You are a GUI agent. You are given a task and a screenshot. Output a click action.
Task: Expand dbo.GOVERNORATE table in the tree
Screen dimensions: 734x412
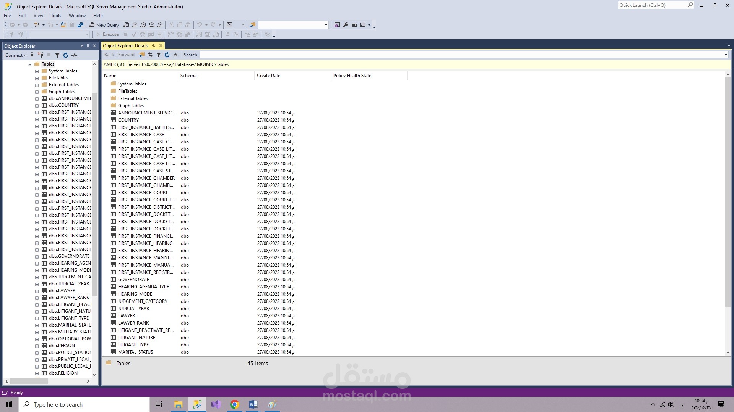tap(37, 256)
